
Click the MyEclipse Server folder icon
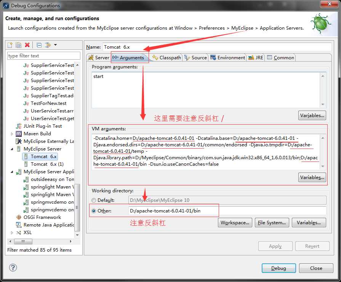(x=19, y=149)
